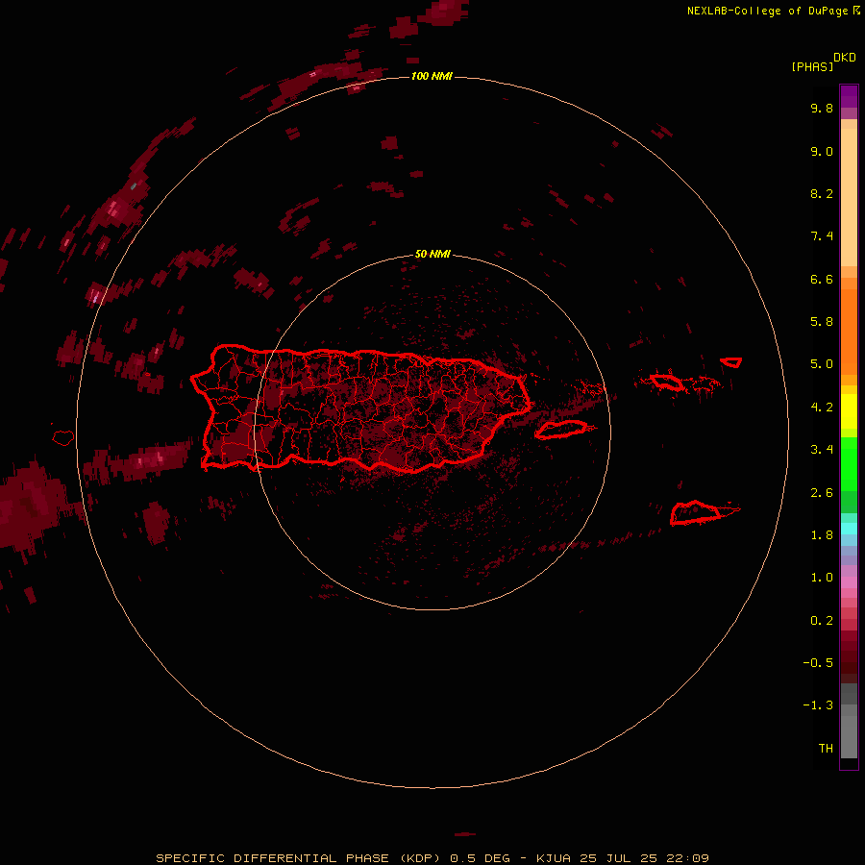This screenshot has height=865, width=865.
Task: Pick the gray band at the scale bottom
Action: point(849,736)
